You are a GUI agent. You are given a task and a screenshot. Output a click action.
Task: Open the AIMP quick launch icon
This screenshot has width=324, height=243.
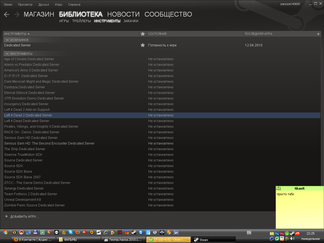click(92, 232)
